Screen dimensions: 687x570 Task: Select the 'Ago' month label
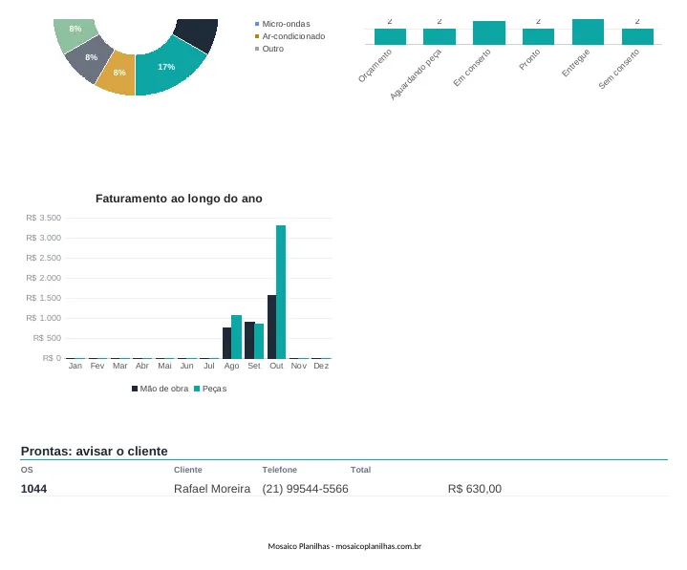[231, 366]
